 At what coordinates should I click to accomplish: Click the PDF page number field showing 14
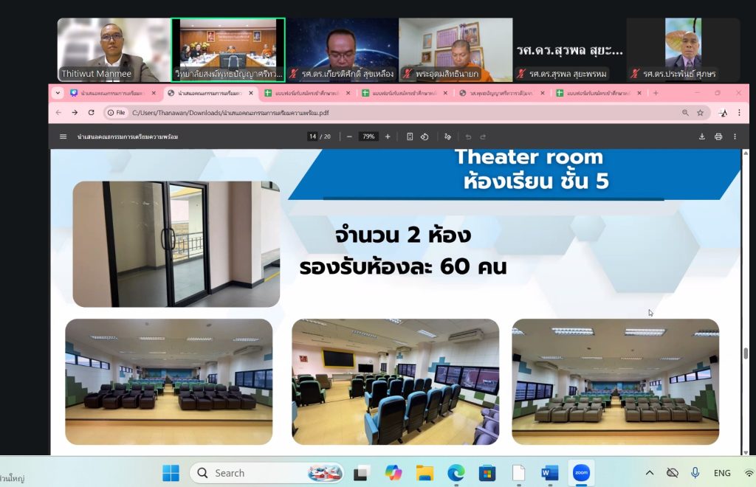(x=312, y=137)
